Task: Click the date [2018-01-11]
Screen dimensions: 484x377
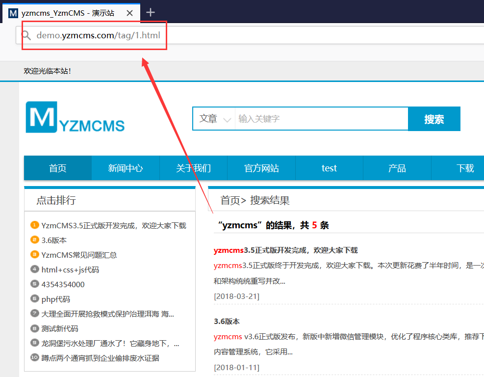Action: coord(237,367)
